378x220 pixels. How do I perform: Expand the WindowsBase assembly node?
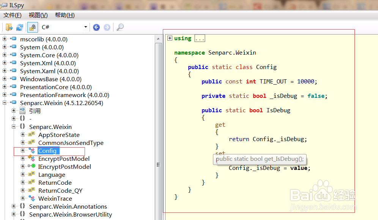(x=5, y=79)
